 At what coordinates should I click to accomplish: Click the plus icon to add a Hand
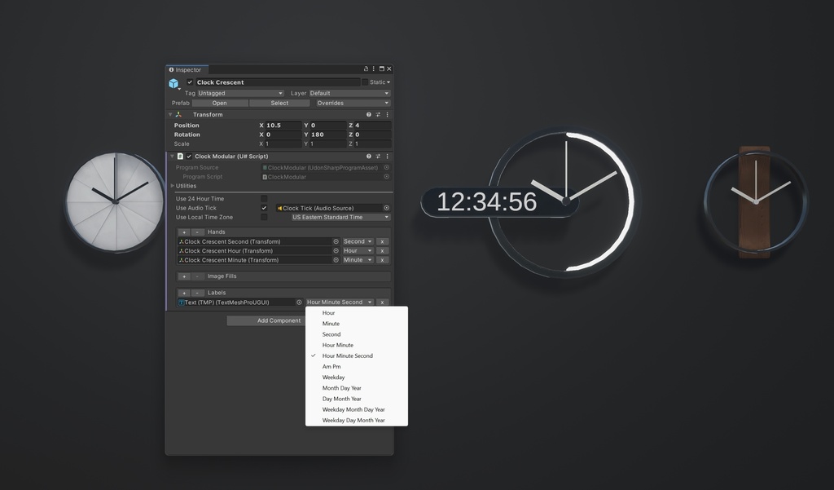point(184,232)
